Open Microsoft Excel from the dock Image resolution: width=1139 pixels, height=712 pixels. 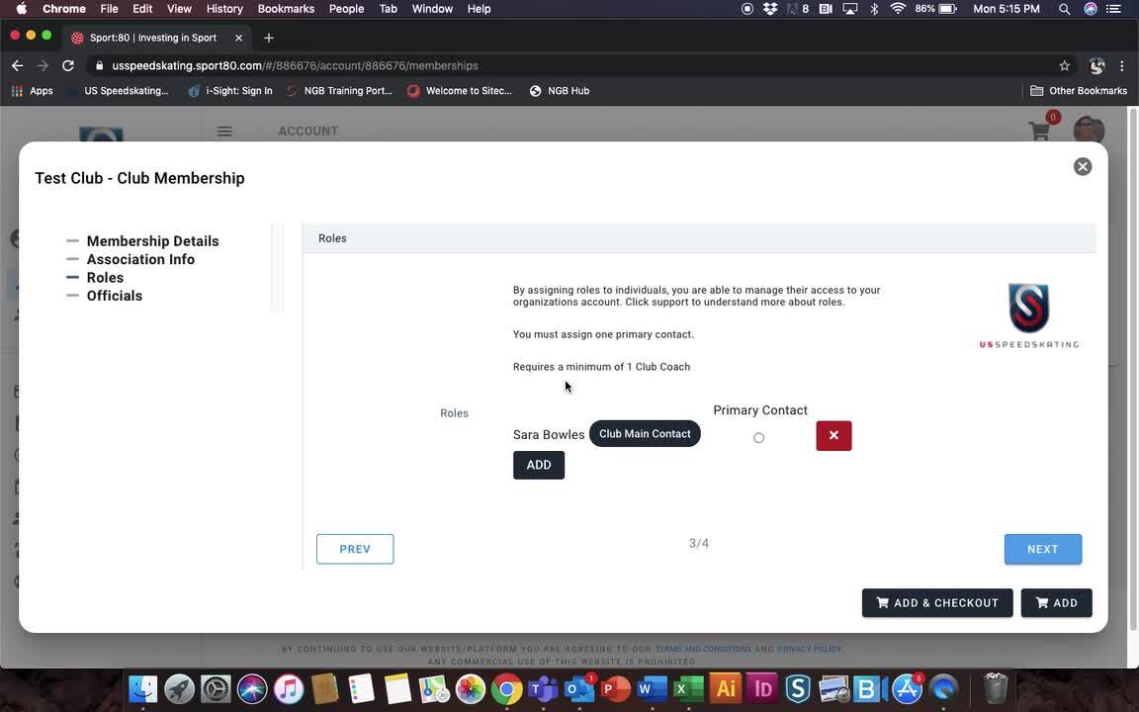[688, 688]
